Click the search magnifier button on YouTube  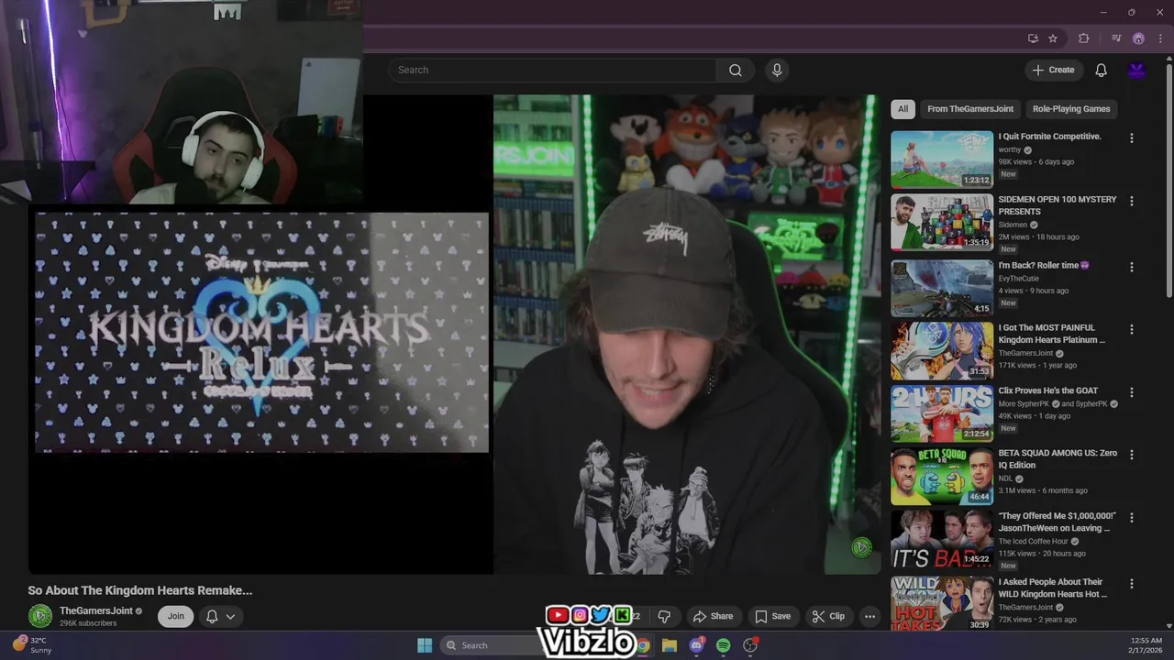tap(736, 70)
